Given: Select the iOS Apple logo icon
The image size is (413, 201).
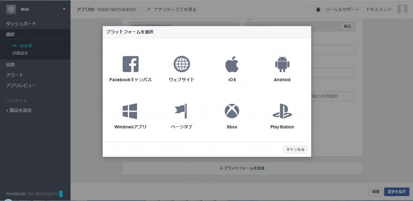Looking at the screenshot, I should coord(232,64).
